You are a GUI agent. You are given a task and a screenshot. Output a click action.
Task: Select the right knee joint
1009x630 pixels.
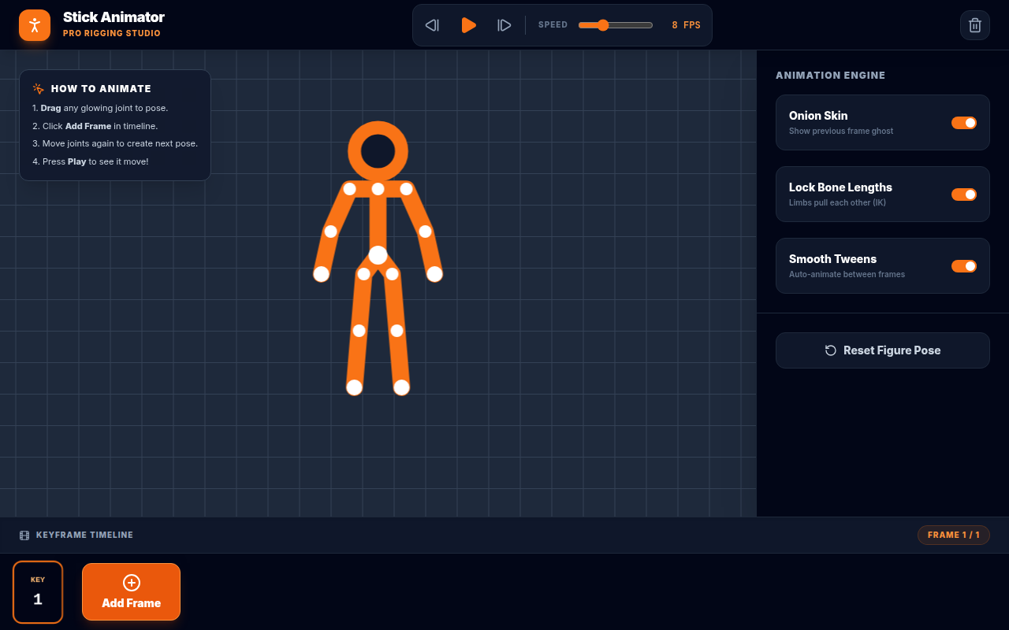coord(397,331)
